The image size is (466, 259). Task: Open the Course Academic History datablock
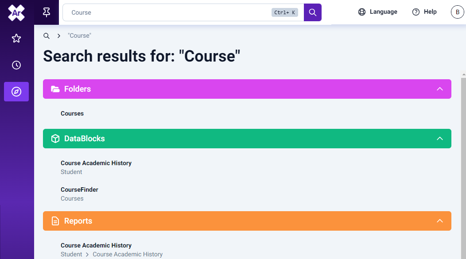click(96, 163)
